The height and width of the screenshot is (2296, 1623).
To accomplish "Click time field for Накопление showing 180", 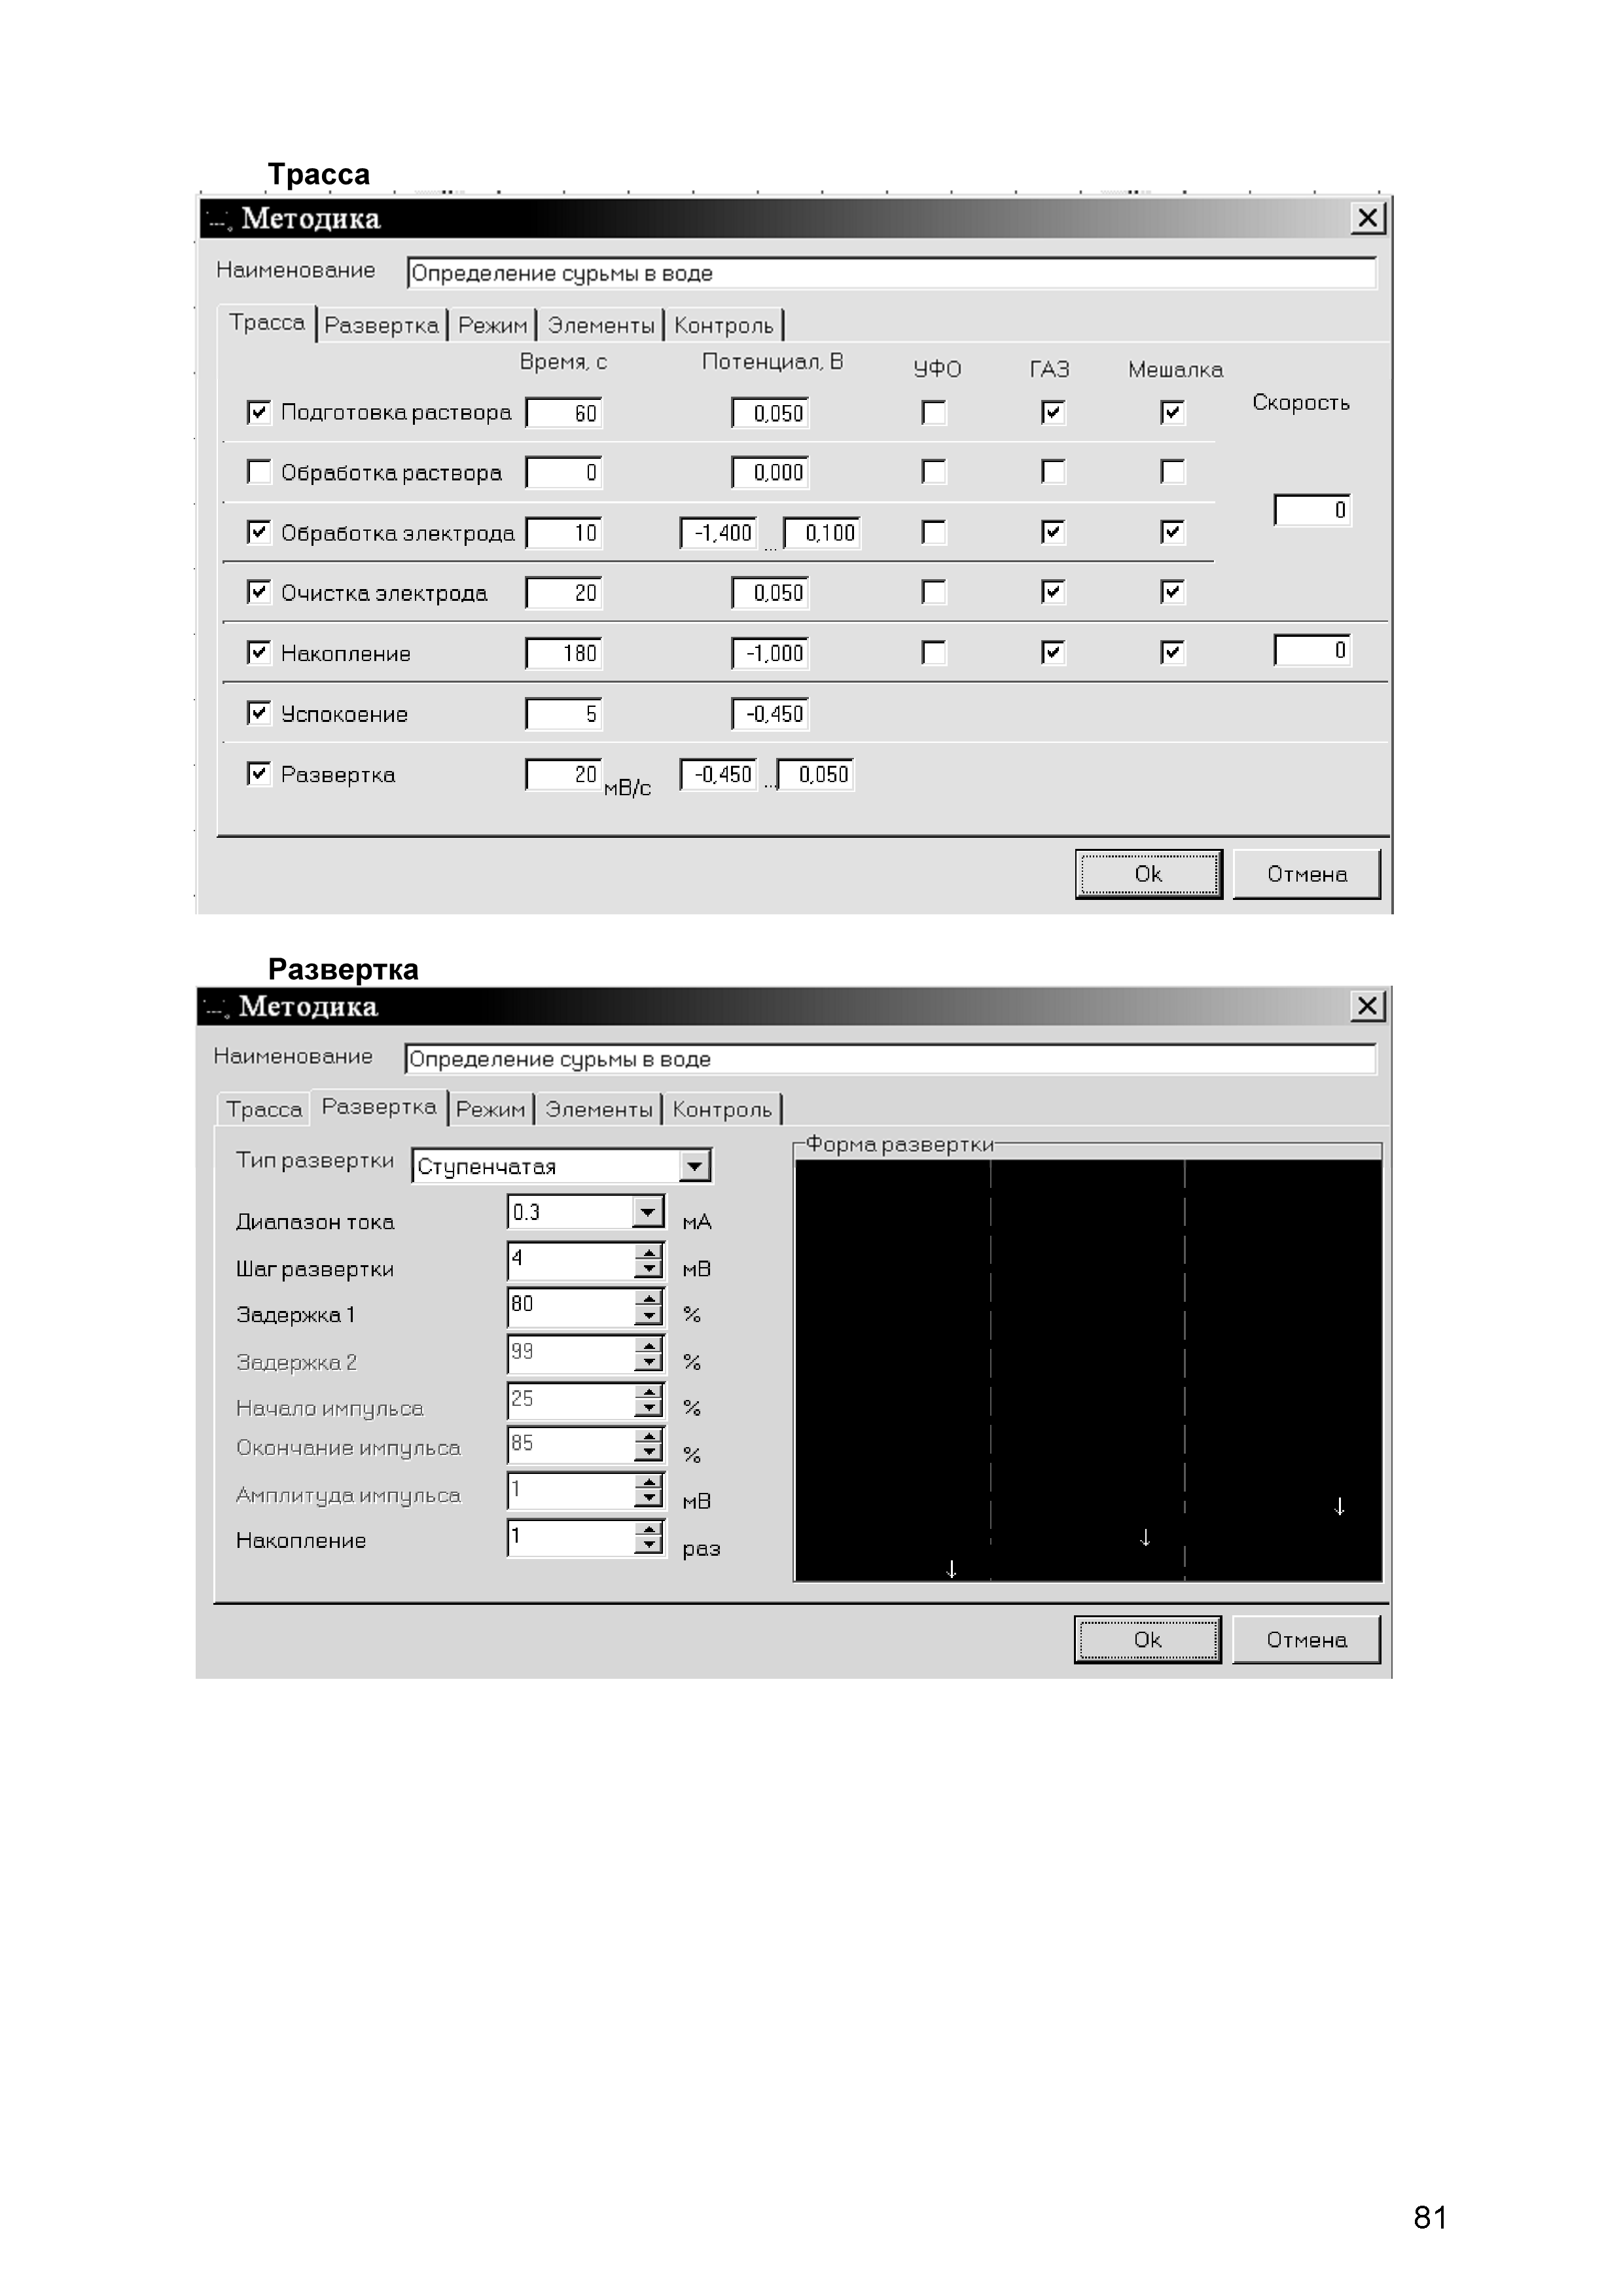I will tap(564, 653).
